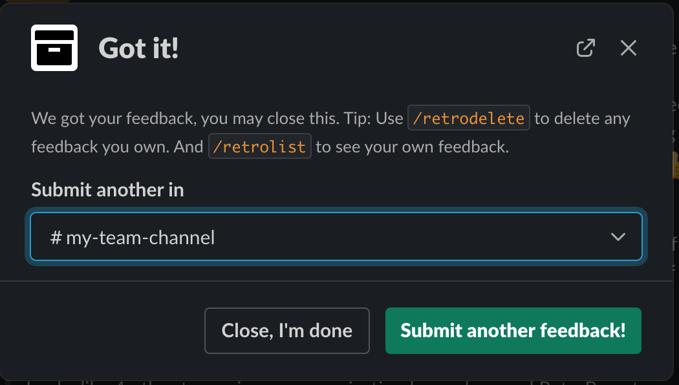Click the chevron on the channel field
679x385 pixels.
(x=618, y=236)
